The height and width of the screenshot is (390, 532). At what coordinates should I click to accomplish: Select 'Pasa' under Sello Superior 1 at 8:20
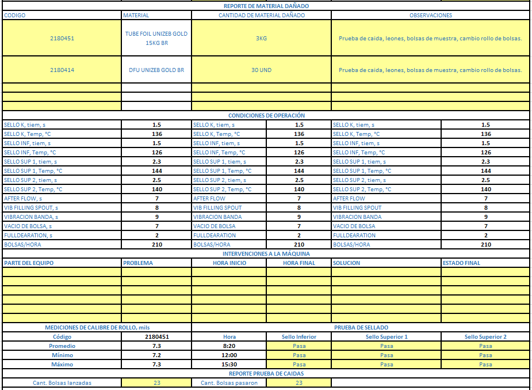[386, 346]
